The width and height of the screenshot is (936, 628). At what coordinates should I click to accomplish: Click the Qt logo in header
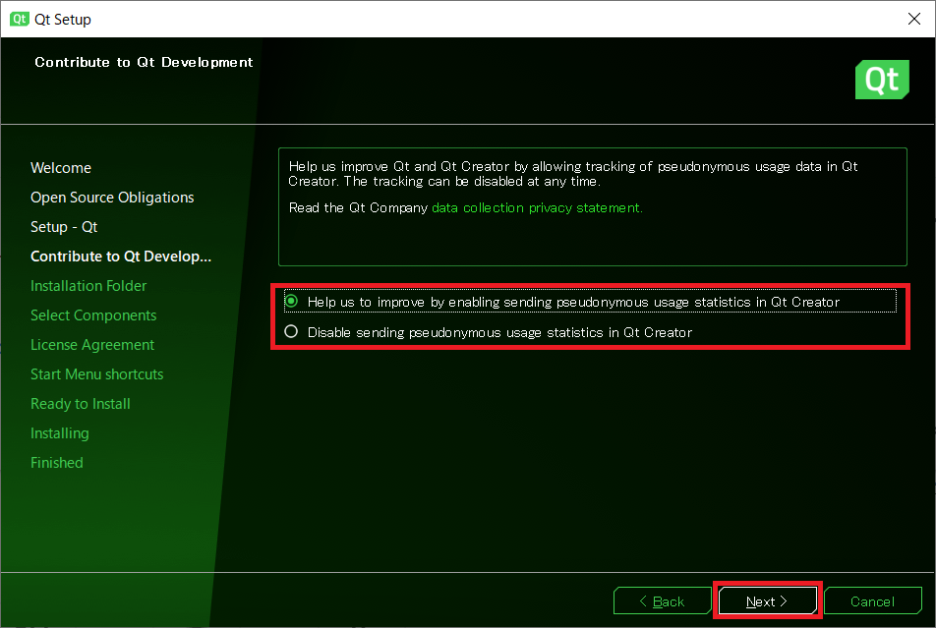(882, 80)
